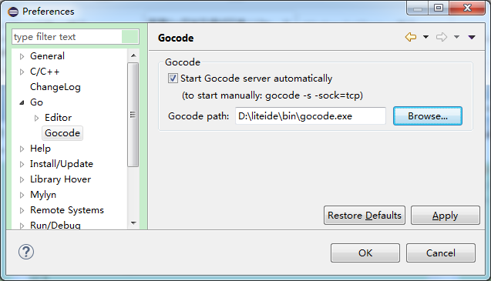The image size is (491, 281).
Task: Open forward history dropdown arrow
Action: point(456,37)
